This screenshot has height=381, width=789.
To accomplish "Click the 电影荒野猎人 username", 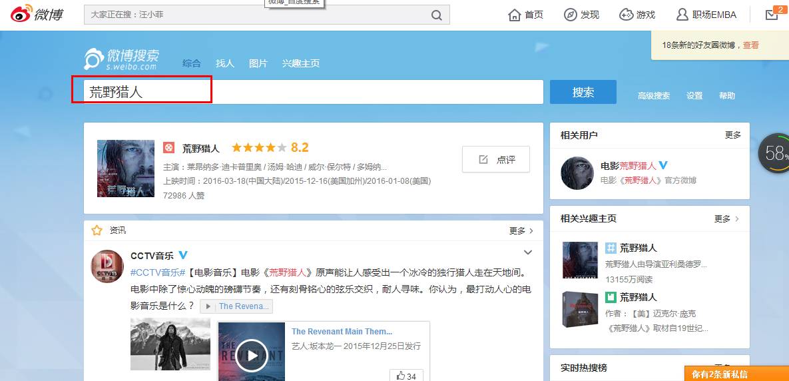I will [629, 165].
